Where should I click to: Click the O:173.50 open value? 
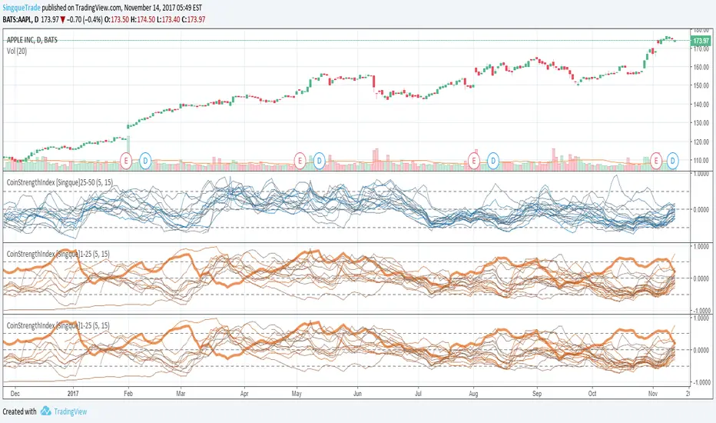117,20
